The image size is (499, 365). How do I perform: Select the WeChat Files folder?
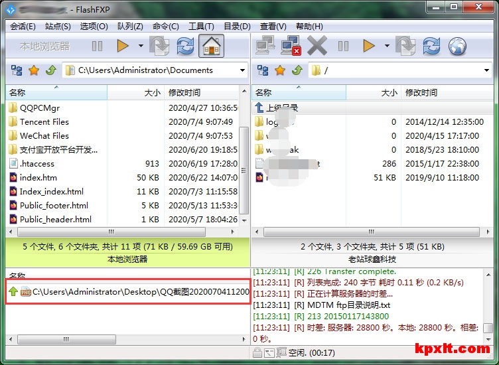[x=44, y=135]
